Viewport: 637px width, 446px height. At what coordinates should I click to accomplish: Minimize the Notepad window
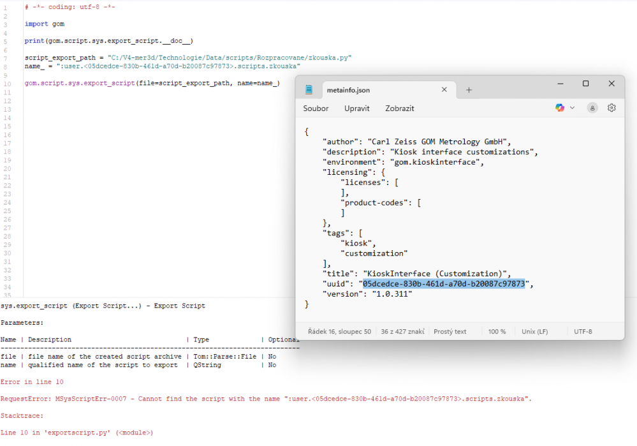[560, 84]
